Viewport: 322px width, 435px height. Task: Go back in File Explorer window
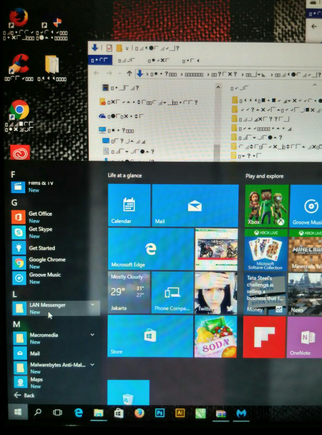(96, 73)
